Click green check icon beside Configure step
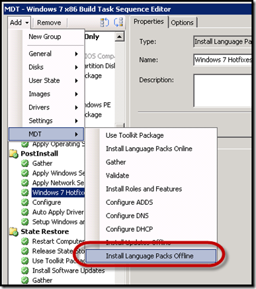This screenshot has height=289, width=256. [25, 202]
